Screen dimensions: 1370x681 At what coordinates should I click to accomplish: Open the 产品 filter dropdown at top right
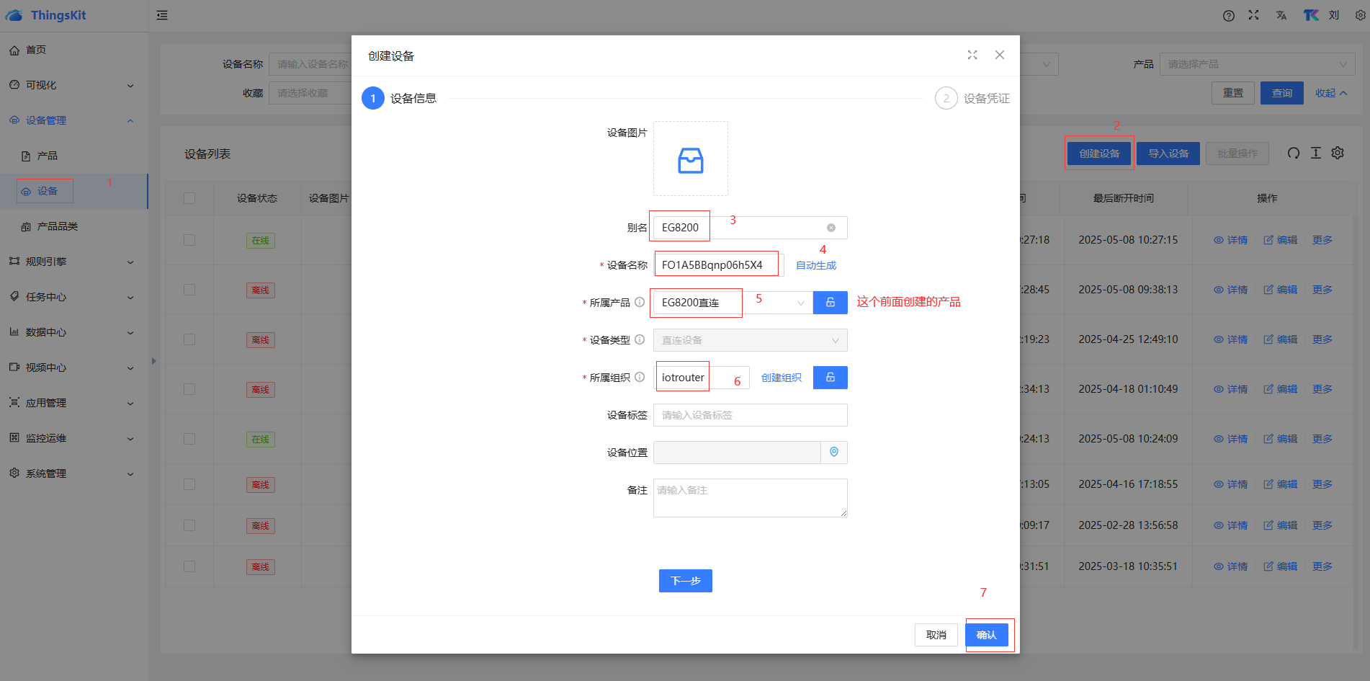tap(1257, 64)
